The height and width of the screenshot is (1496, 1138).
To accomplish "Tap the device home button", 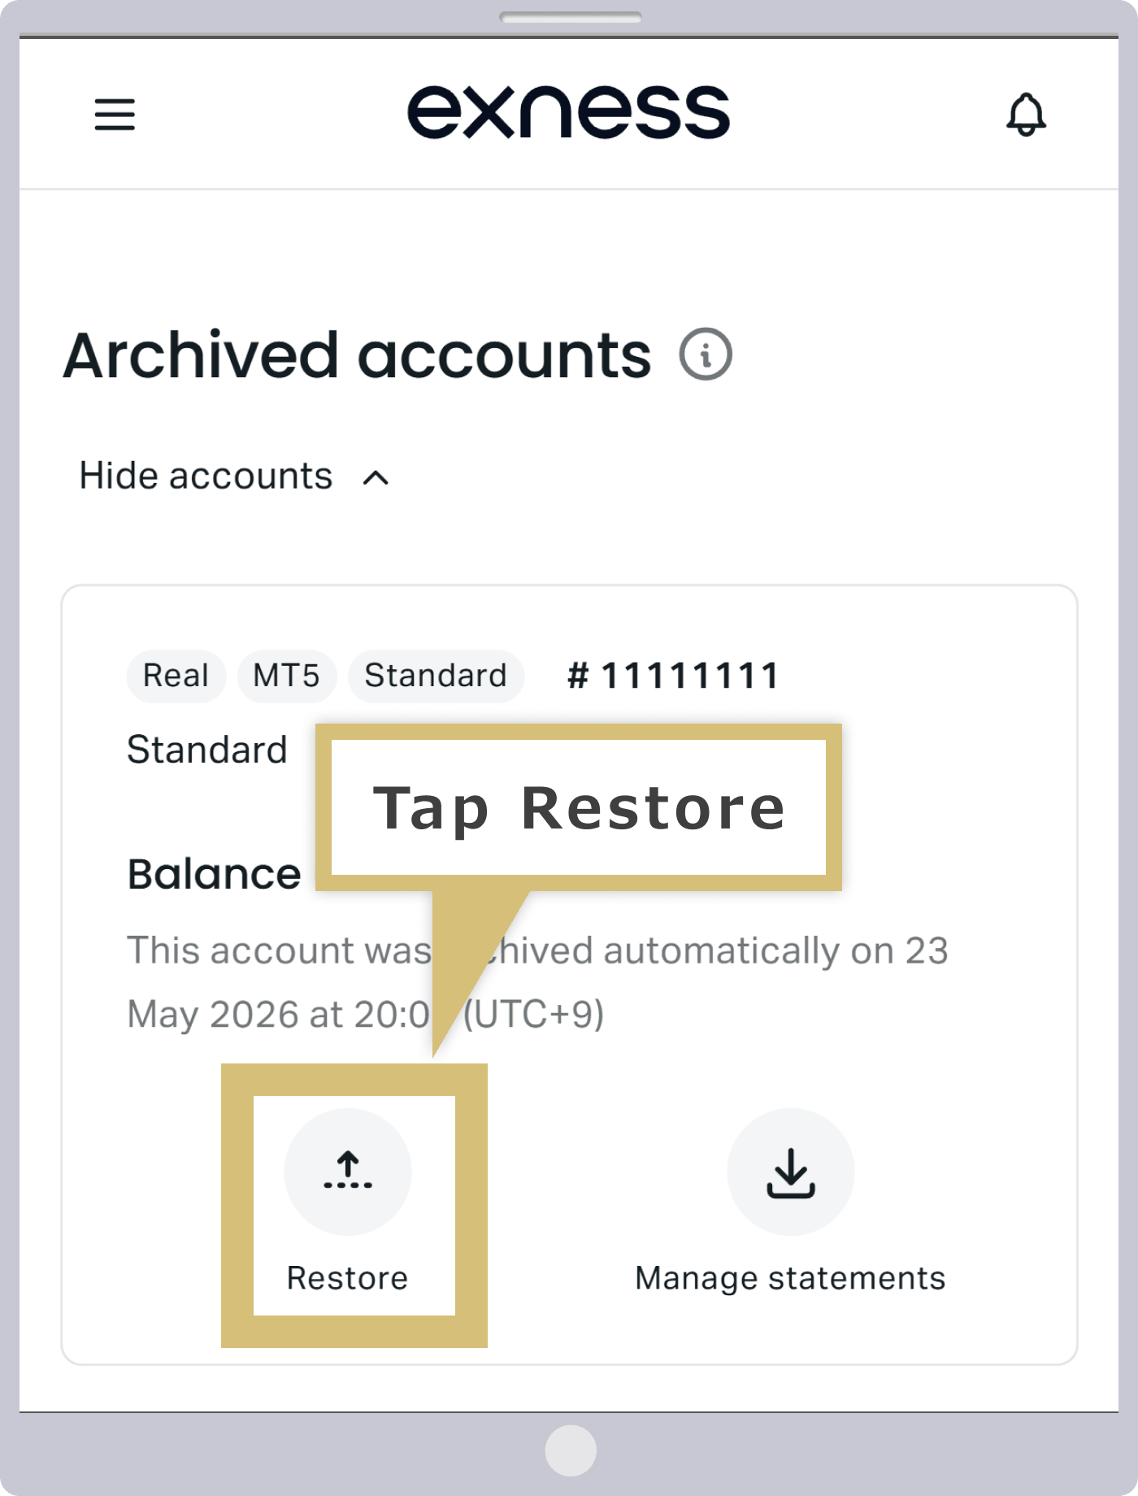I will click(571, 1450).
